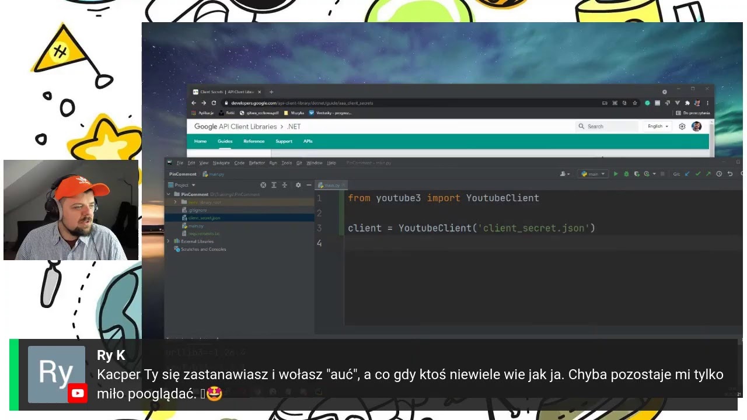Image resolution: width=747 pixels, height=420 pixels.
Task: Open PyCharm Refactor menu
Action: (257, 163)
